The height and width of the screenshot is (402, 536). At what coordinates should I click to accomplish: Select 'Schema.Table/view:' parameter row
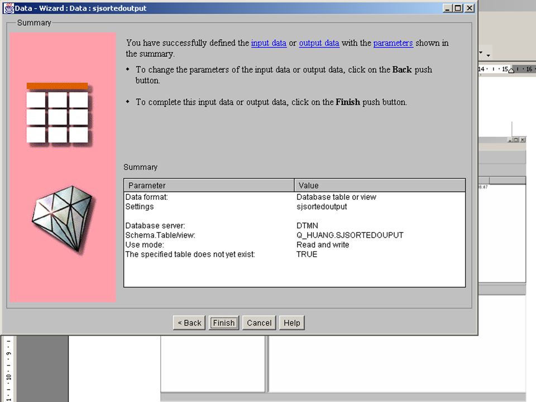[x=160, y=235]
